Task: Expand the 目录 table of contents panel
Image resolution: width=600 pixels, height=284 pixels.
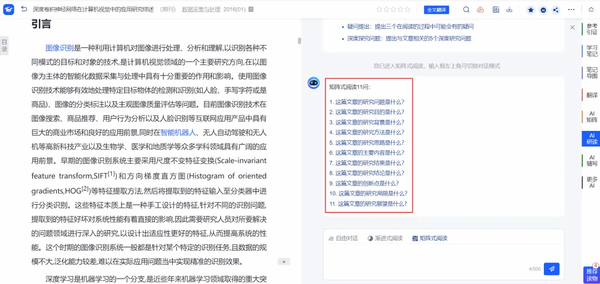Action: (4, 45)
